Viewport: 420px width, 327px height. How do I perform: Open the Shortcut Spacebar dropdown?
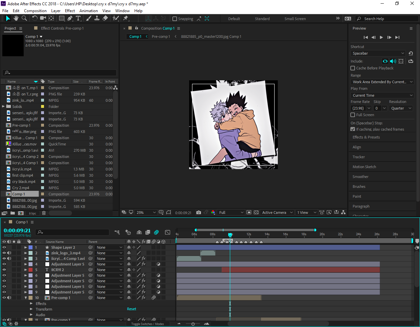point(378,53)
